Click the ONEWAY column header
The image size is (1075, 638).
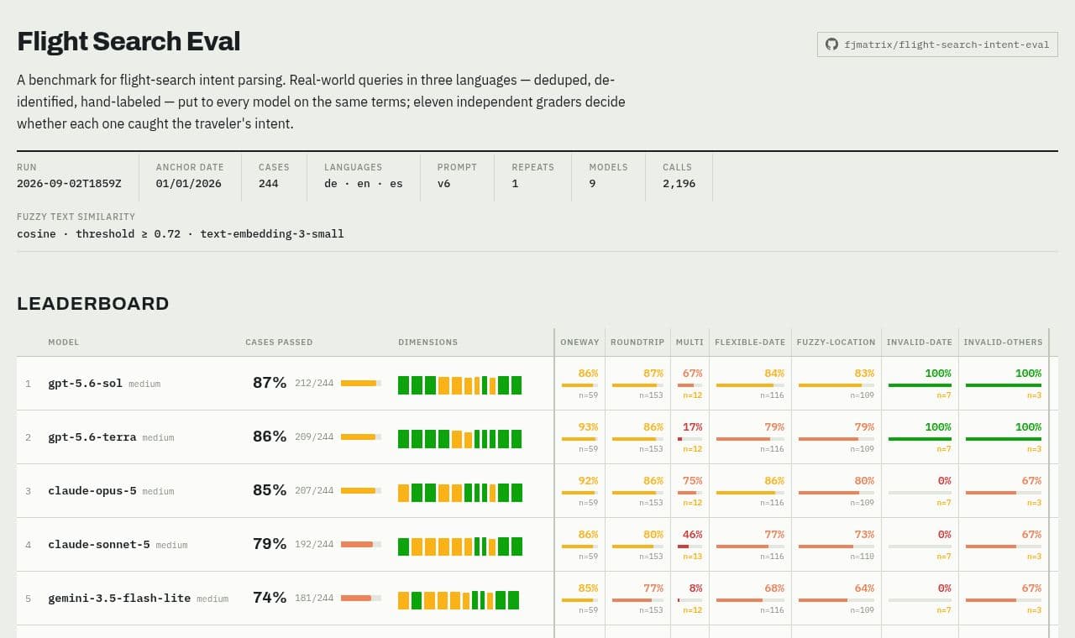(x=580, y=343)
